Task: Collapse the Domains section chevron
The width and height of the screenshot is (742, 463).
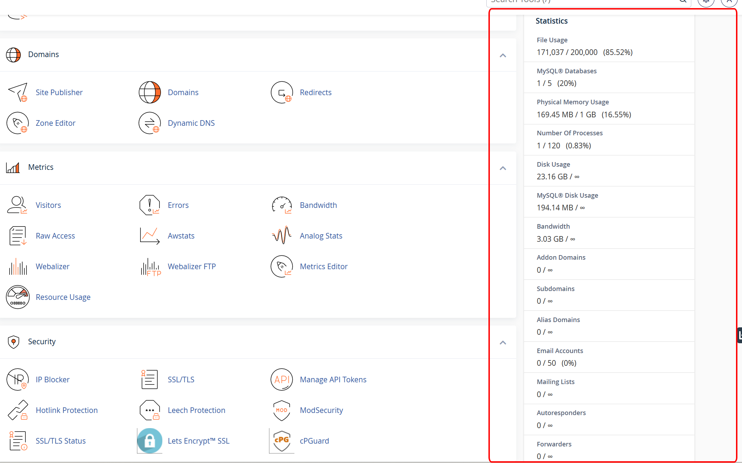Action: 503,55
